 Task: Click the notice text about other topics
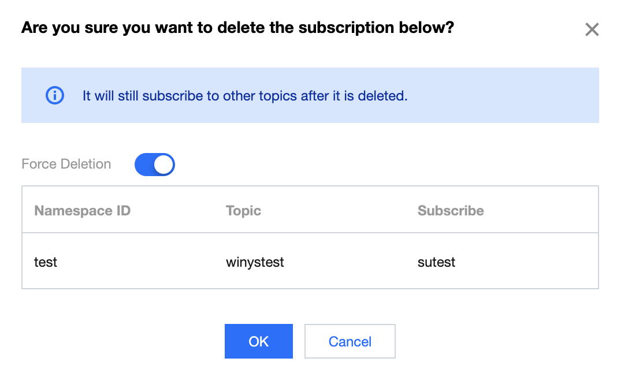pos(245,96)
